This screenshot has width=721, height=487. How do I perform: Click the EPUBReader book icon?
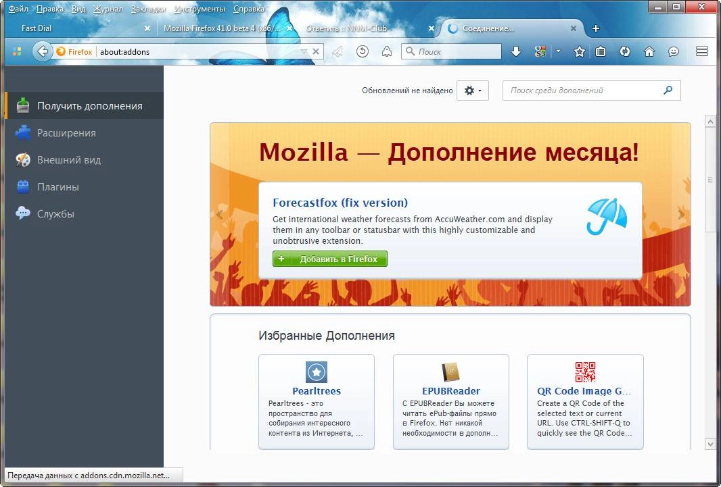point(451,372)
